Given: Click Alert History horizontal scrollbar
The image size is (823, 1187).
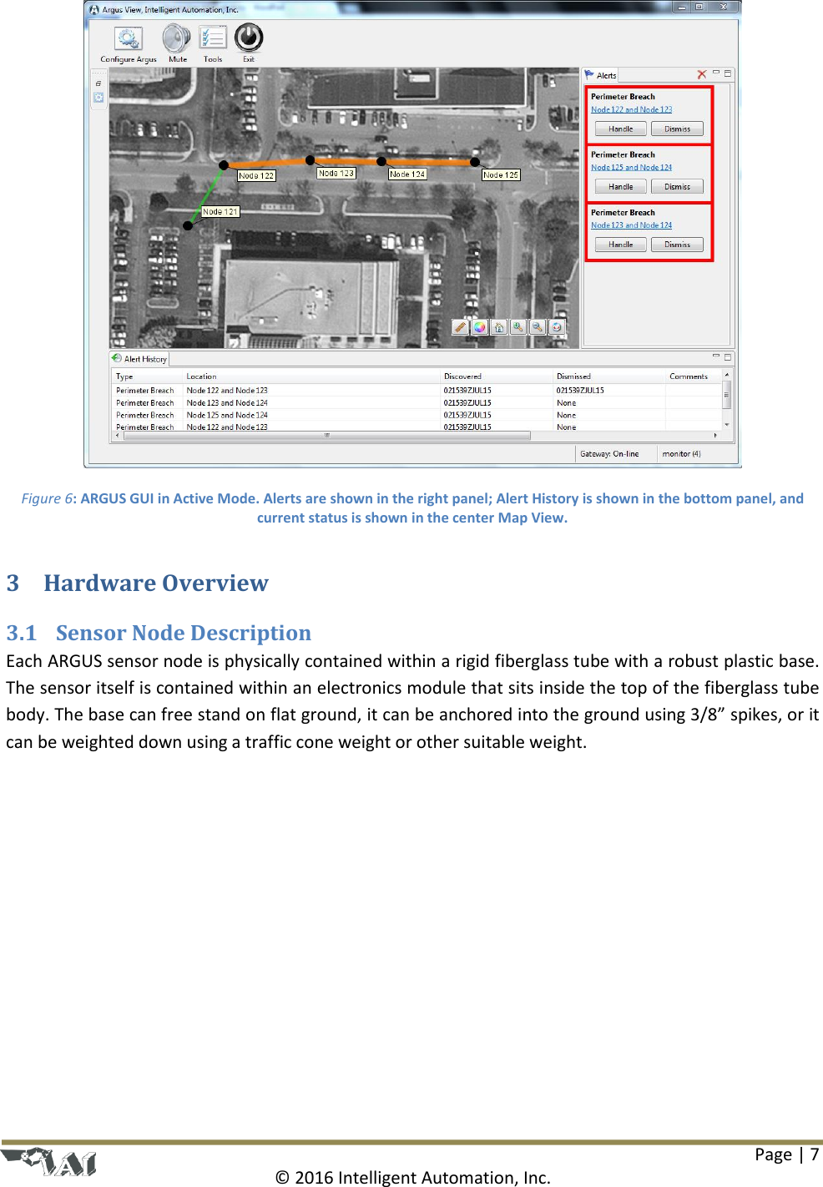Looking at the screenshot, I should tap(327, 436).
